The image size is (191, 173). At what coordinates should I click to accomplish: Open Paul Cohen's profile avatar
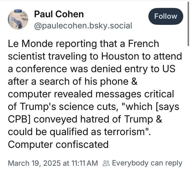tap(18, 19)
